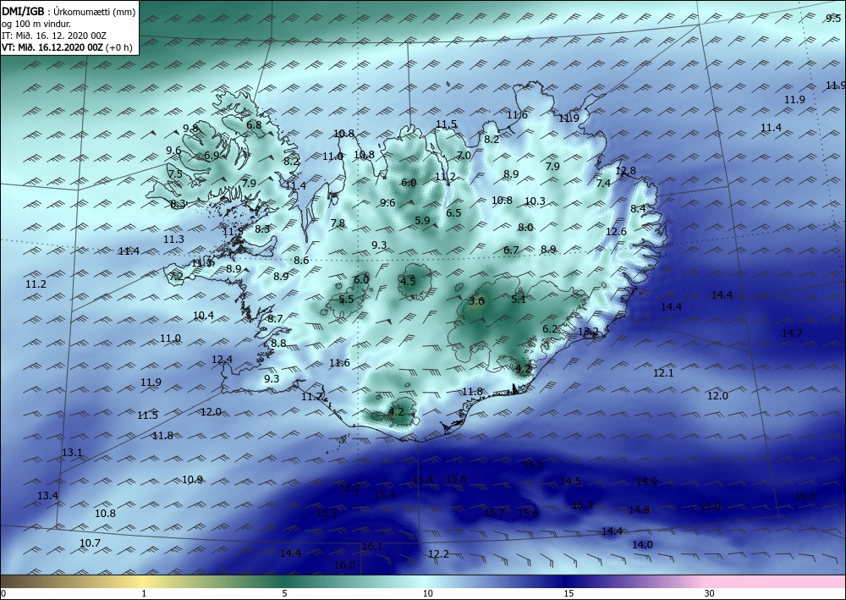
Task: Click the 9.8 value on the map
Action: click(190, 128)
